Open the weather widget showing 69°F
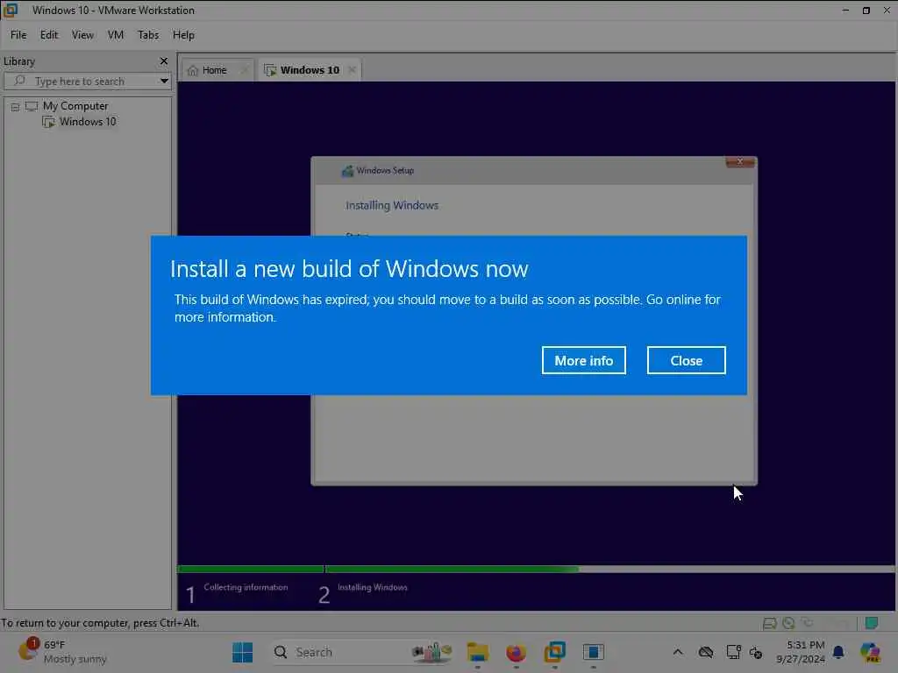The width and height of the screenshot is (898, 673). pyautogui.click(x=62, y=652)
